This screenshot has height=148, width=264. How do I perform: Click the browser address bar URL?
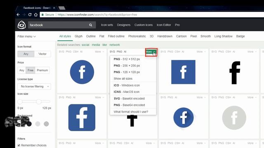[x=97, y=15]
